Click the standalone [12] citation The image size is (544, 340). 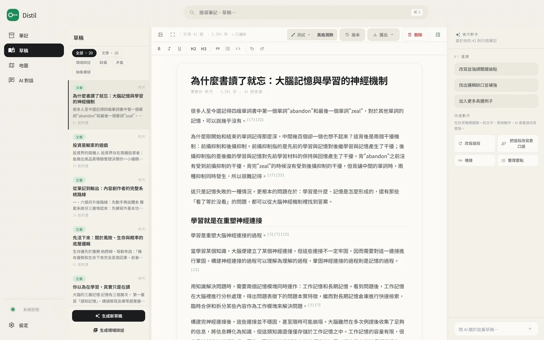coord(195,270)
